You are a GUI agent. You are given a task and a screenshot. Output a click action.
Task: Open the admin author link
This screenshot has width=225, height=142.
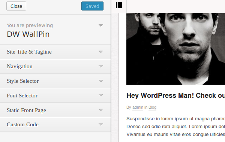tap(138, 107)
